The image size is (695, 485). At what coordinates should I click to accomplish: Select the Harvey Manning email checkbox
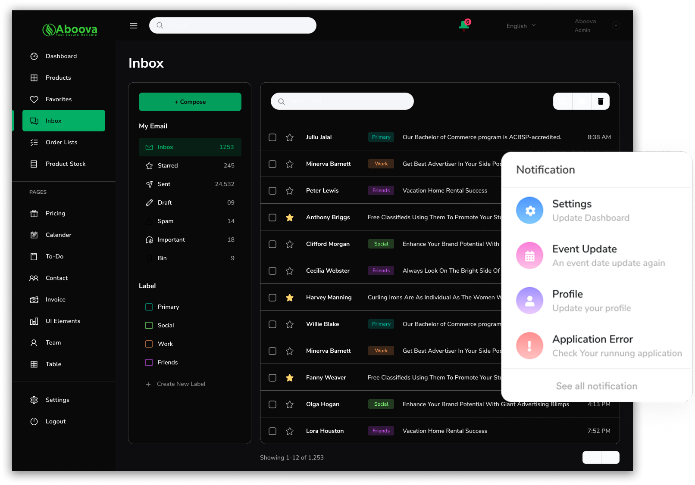coord(272,297)
